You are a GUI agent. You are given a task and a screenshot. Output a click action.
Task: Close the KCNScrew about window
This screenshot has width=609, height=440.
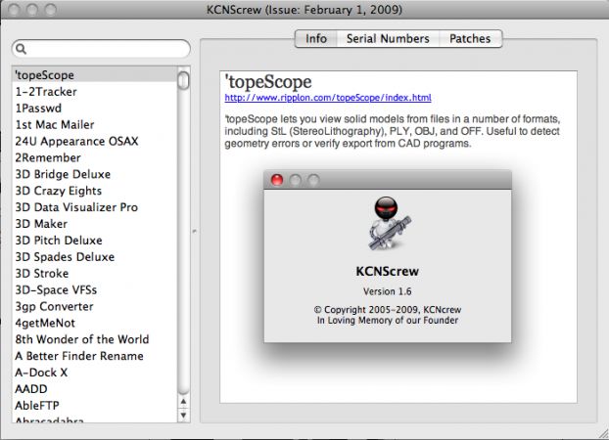tap(277, 180)
